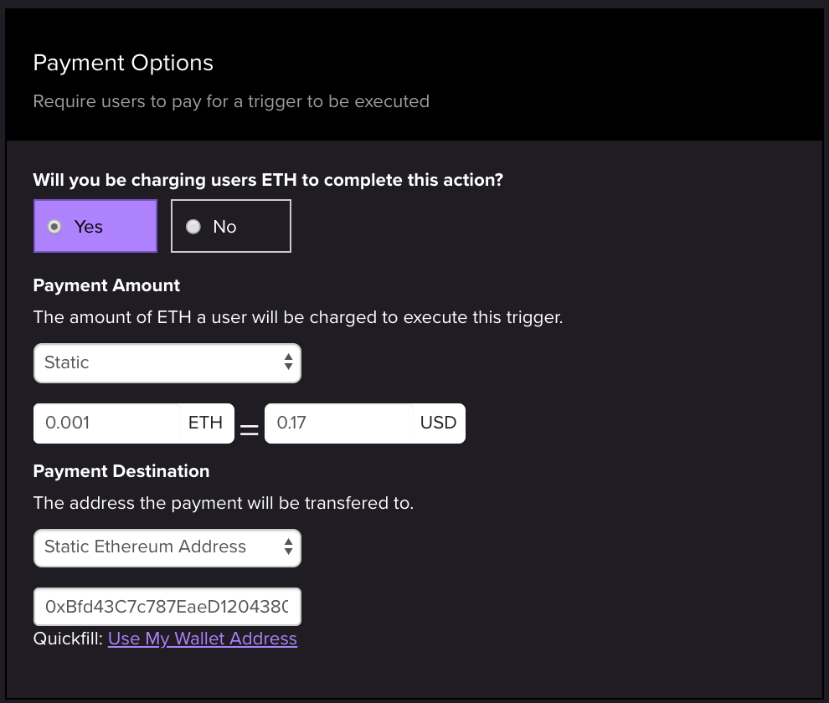Click the 'Require users to pay' subtitle
Image resolution: width=829 pixels, height=703 pixels.
[x=231, y=101]
